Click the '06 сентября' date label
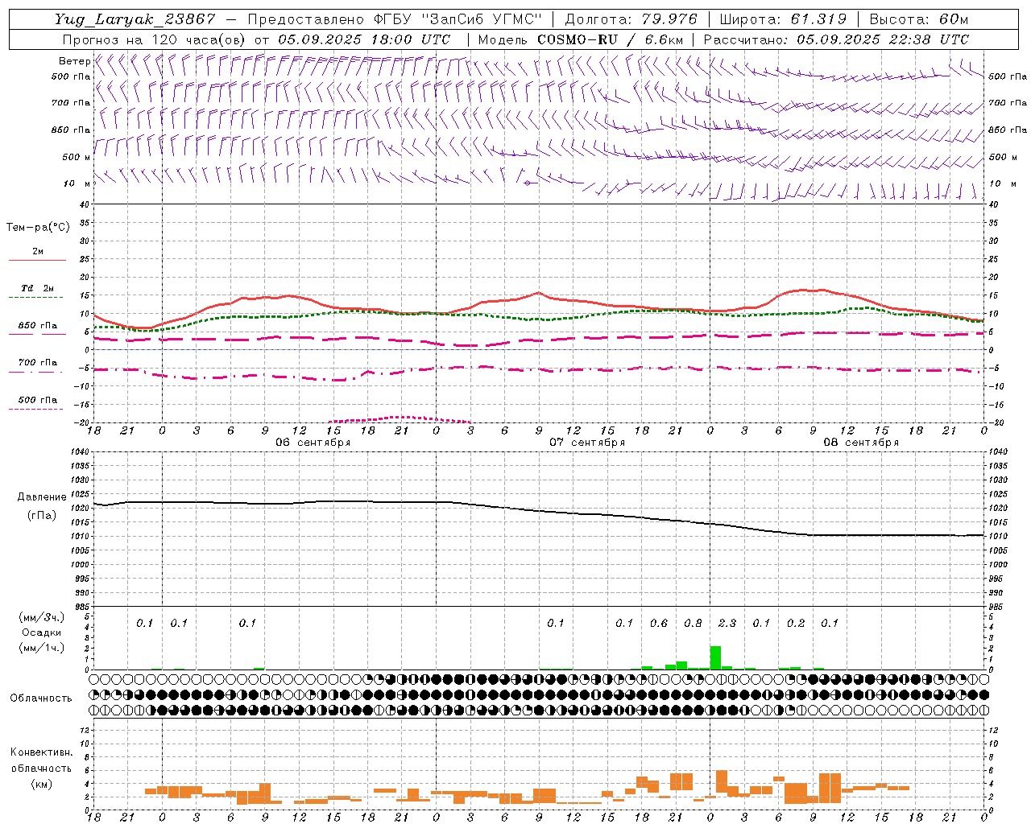The height and width of the screenshot is (824, 1031). click(x=313, y=443)
